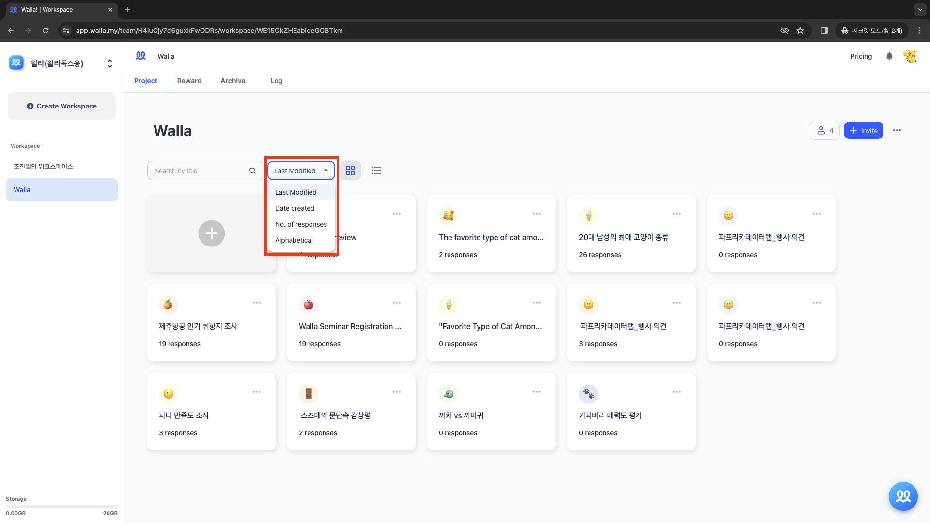This screenshot has width=930, height=523.
Task: Select Date created sort option
Action: pos(301,208)
